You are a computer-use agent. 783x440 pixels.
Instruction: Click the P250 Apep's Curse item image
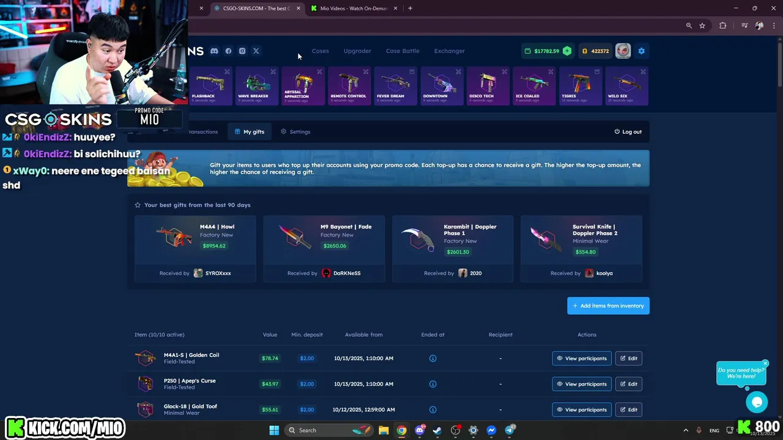click(146, 384)
